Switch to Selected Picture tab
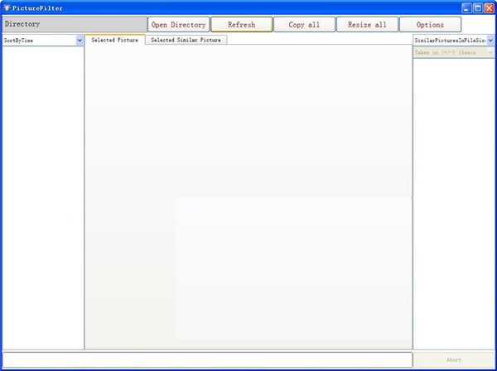This screenshot has height=371, width=497. [115, 40]
